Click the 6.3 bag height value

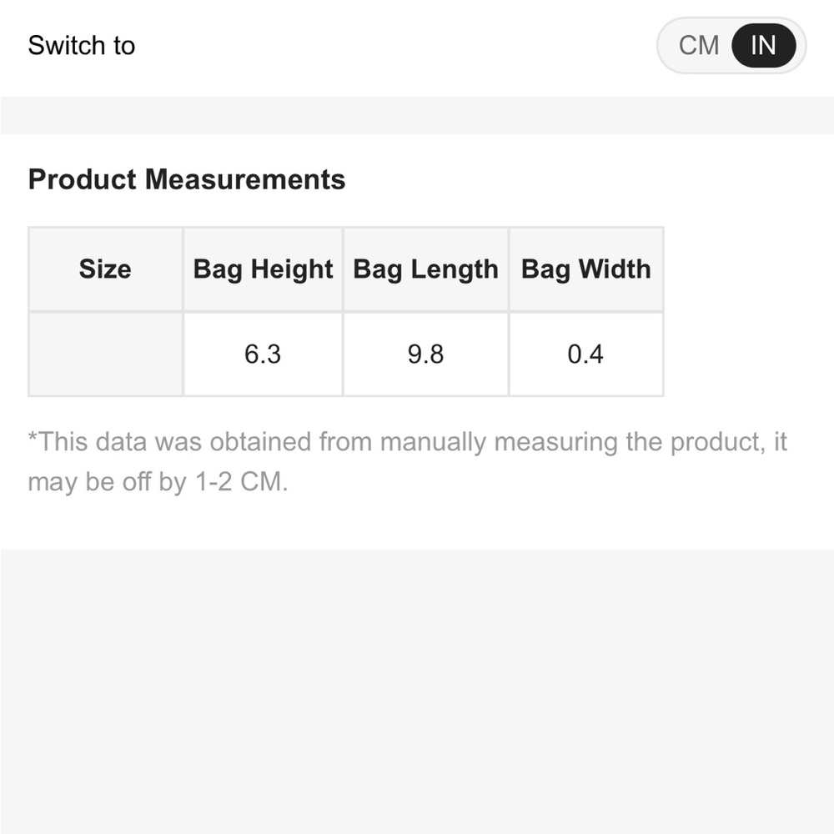point(263,354)
